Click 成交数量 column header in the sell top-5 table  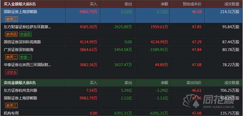pyautogui.click(x=232, y=83)
